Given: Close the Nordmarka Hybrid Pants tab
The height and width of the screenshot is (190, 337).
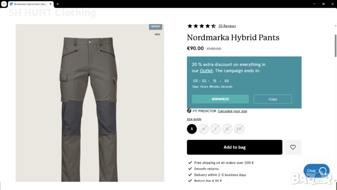Looking at the screenshot, I should pyautogui.click(x=50, y=4).
